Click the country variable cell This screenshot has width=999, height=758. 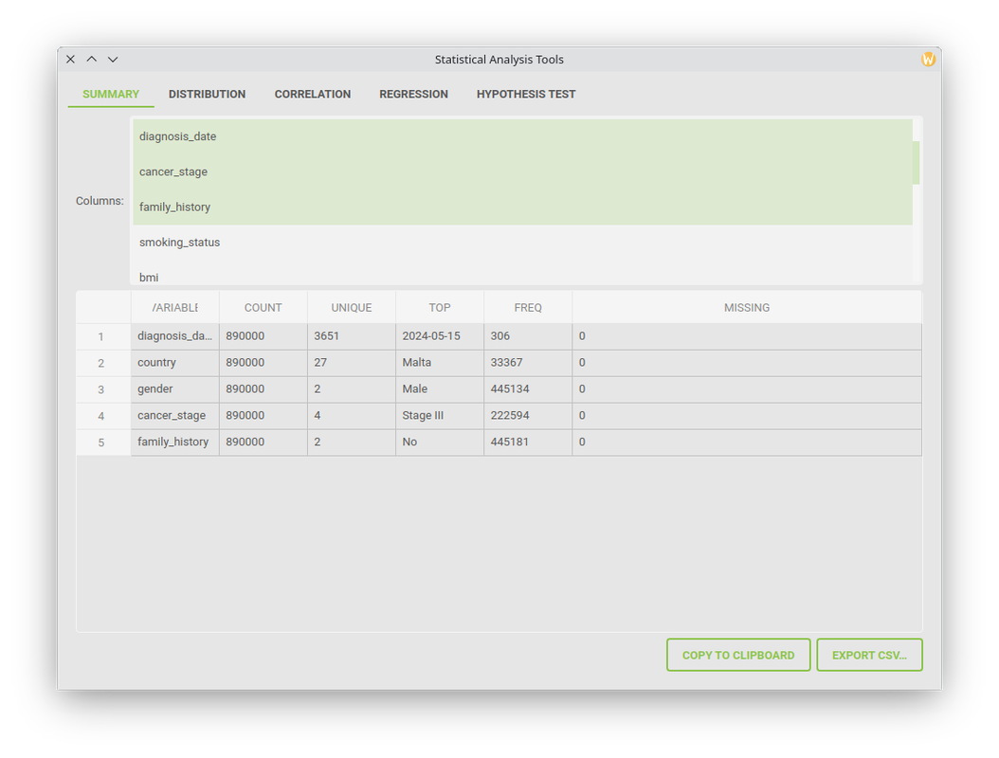175,363
